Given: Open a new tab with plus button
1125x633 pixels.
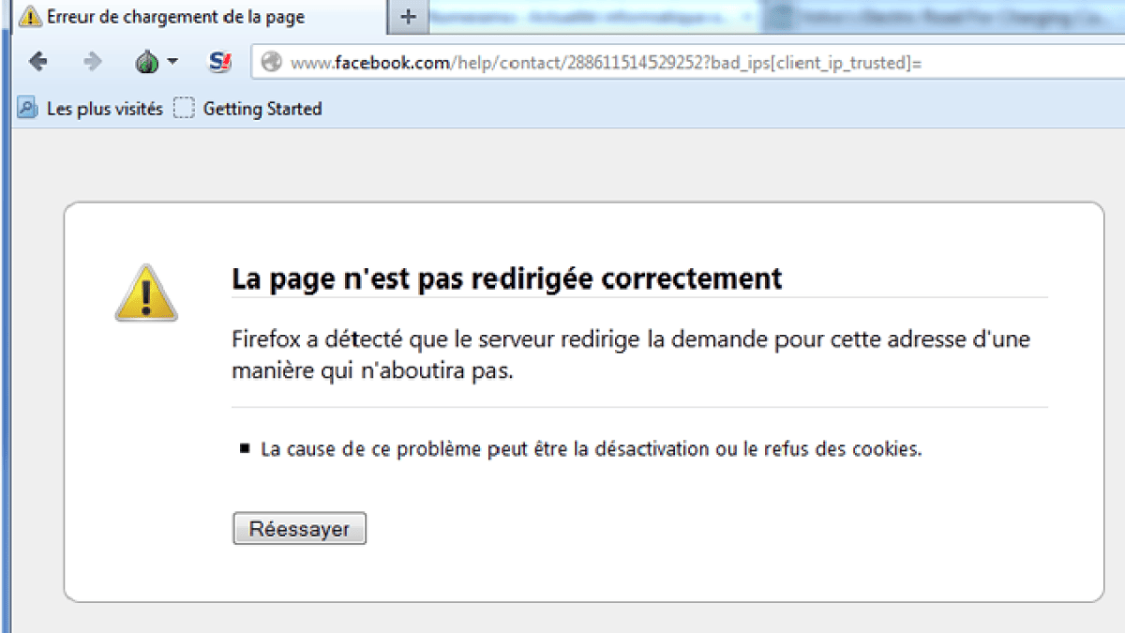Looking at the screenshot, I should (x=408, y=17).
